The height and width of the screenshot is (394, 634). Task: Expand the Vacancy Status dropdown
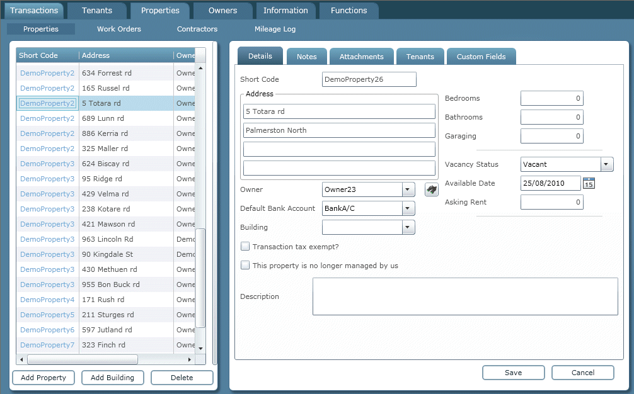[606, 164]
